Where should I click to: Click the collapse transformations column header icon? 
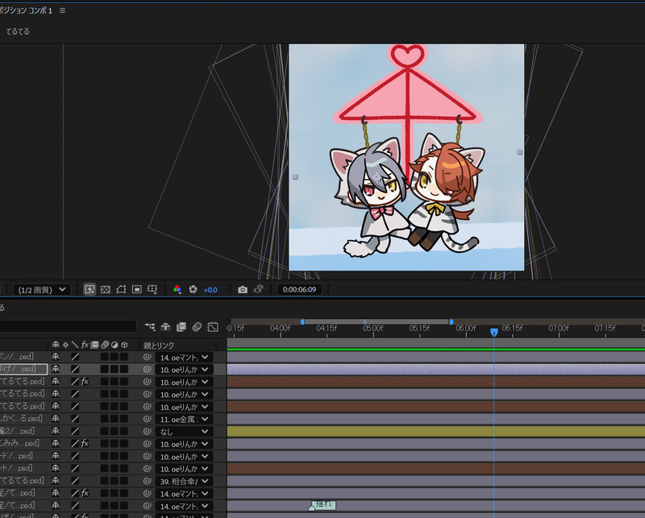click(x=65, y=345)
